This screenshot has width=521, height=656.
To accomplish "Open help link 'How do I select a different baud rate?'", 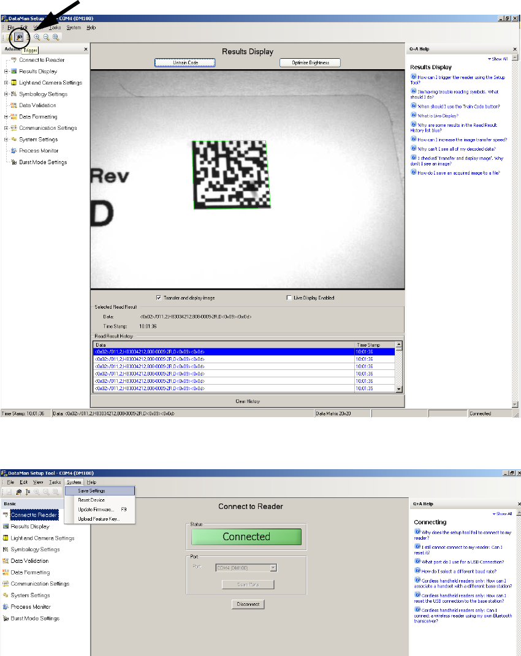I will pos(459,571).
